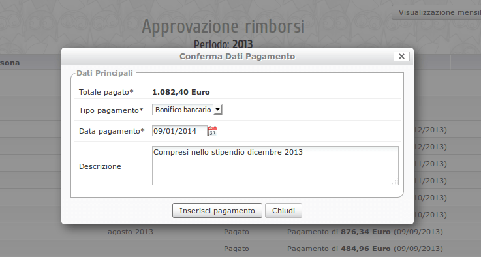This screenshot has height=257, width=481.
Task: Select the Bonifico bancario combo box
Action: click(x=187, y=110)
